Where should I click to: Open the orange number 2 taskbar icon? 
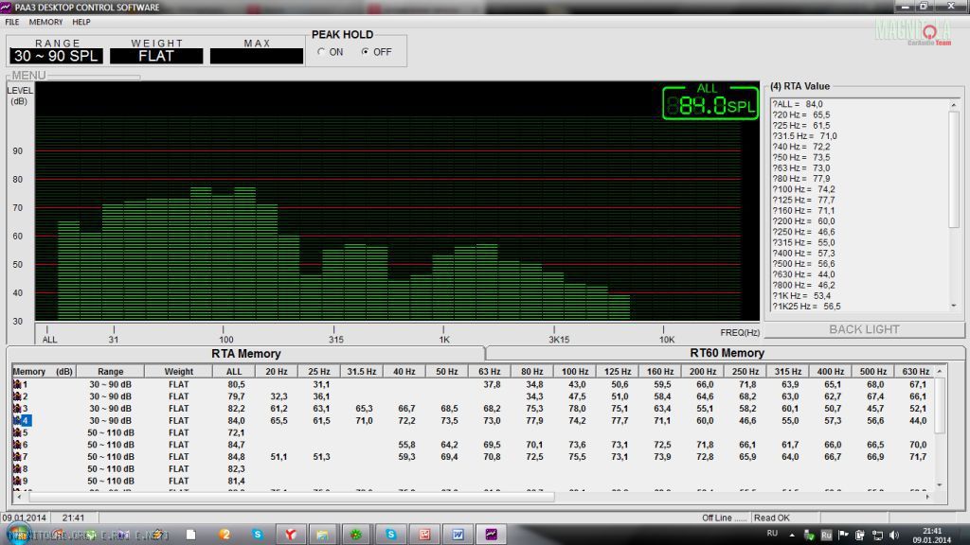224,535
